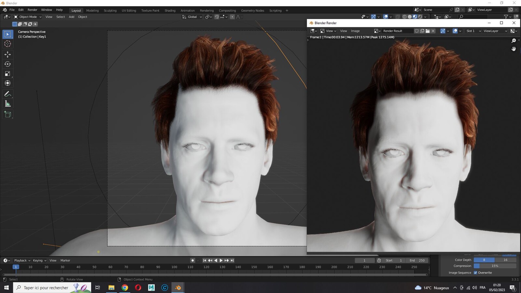This screenshot has width=521, height=293.
Task: Switch to the Shading workspace tab
Action: pyautogui.click(x=170, y=10)
